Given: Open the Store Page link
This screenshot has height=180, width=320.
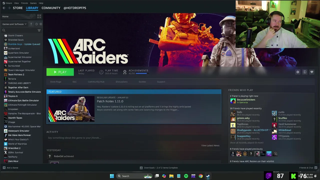Looking at the screenshot, I should click(x=55, y=82).
